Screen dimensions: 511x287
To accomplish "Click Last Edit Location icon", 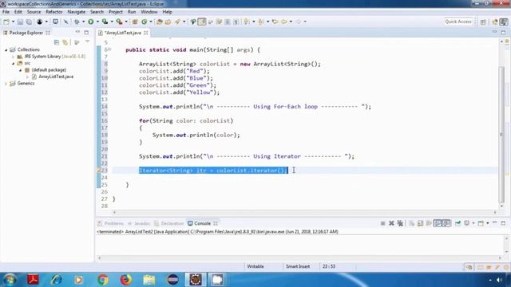I will (275, 22).
